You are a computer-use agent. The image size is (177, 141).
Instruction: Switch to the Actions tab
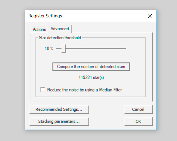(x=39, y=29)
